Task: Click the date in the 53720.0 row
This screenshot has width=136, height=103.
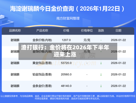Action: [x=118, y=63]
